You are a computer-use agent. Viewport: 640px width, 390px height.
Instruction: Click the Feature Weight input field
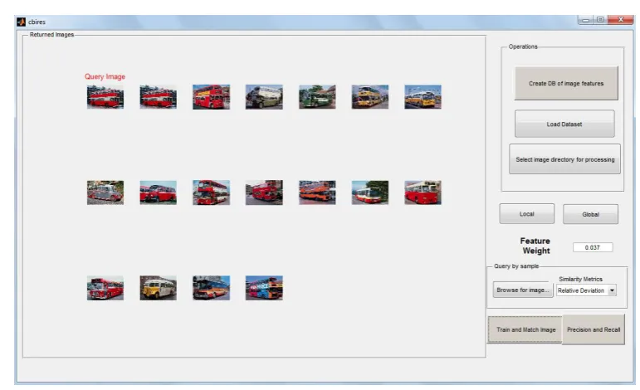593,247
